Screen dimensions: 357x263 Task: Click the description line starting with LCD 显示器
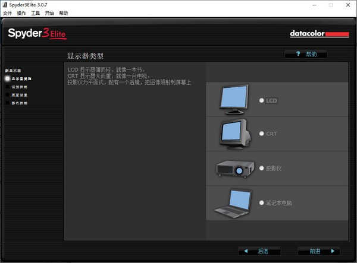[106, 69]
